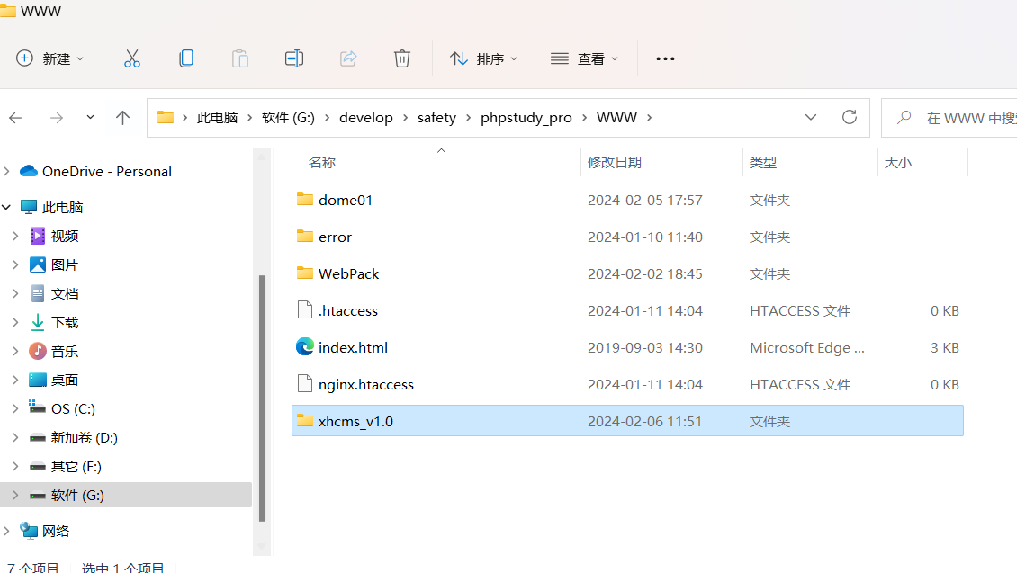
Task: Select the nginx.htaccess file name
Action: pyautogui.click(x=365, y=384)
